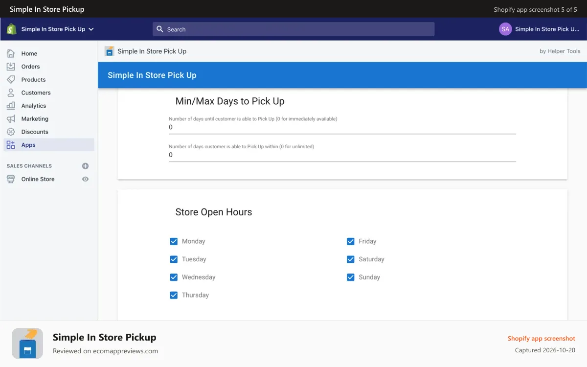
Task: Open the store switcher dropdown arrow
Action: click(91, 29)
